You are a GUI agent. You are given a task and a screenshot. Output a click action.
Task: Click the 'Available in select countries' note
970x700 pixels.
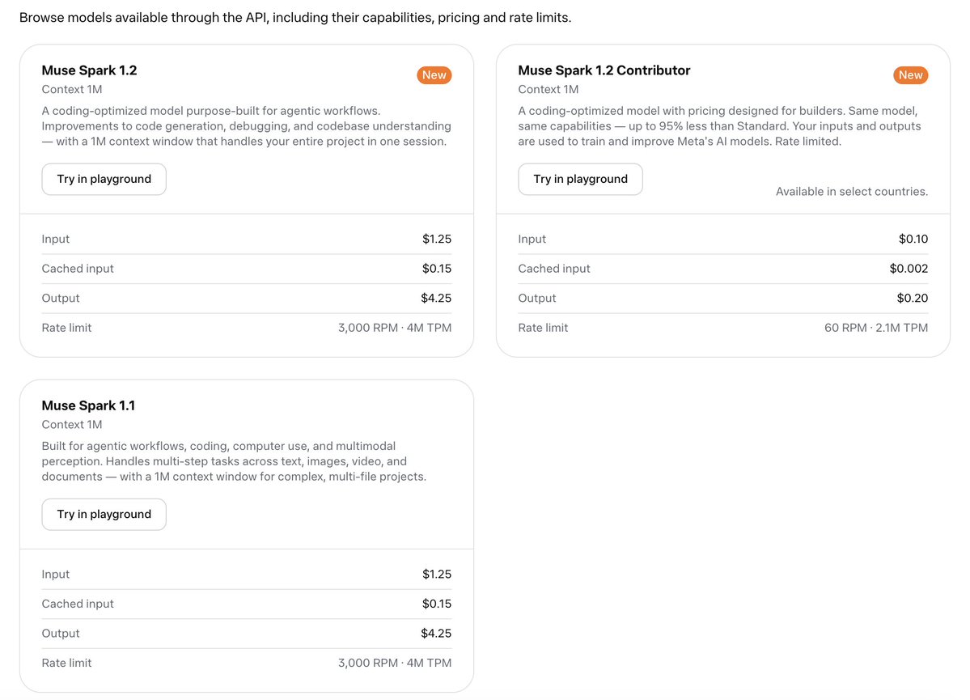[852, 192]
